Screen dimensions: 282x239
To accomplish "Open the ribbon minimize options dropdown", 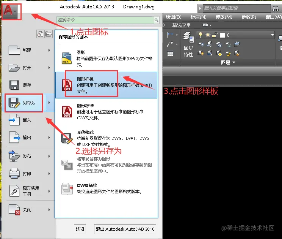I will coord(211,25).
